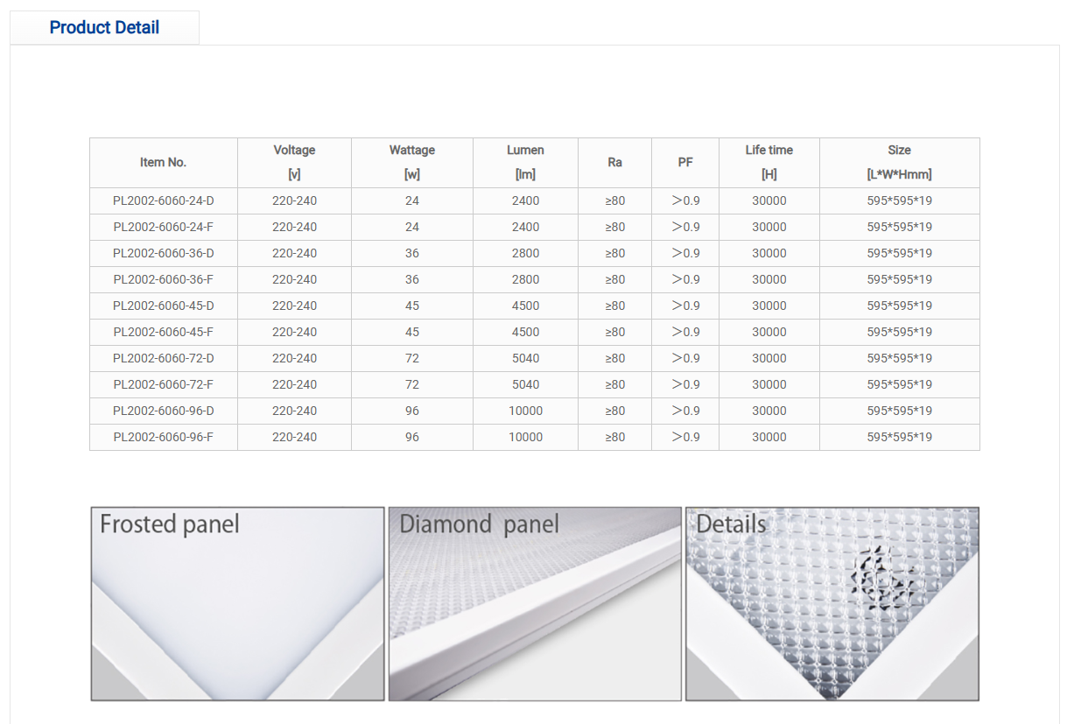
Task: Click the Wattage [w] column header
Action: point(412,163)
